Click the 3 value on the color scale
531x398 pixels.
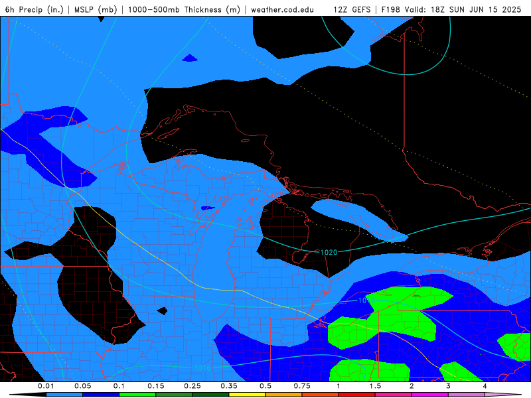449,386
